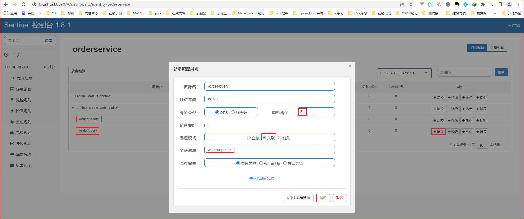Select 关联 flow control mode
Viewport: 524px width, 219px height.
(264, 138)
